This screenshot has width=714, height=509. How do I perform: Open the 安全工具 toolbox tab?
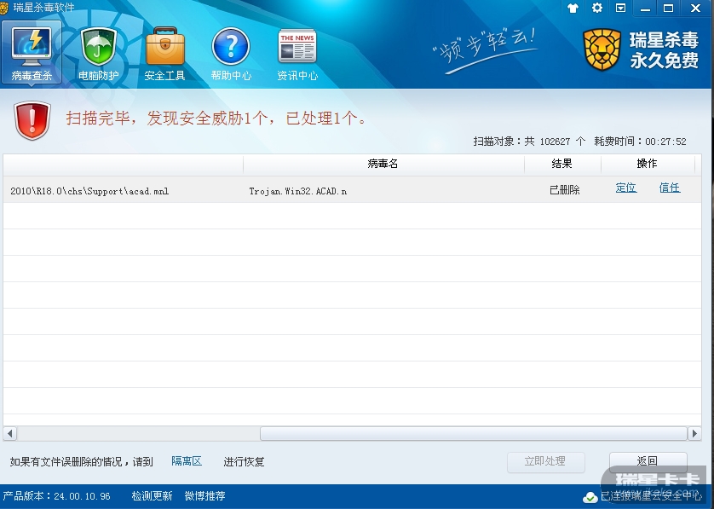point(164,54)
